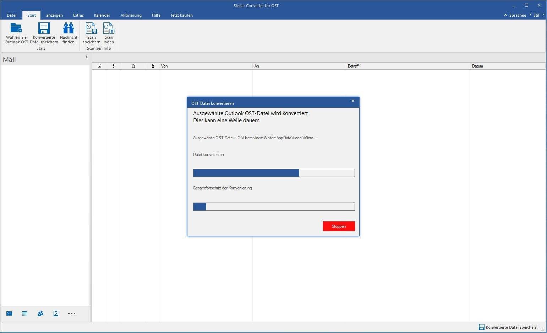Viewport: 547px width, 333px height.
Task: Switch to the Extras tab
Action: pos(78,15)
